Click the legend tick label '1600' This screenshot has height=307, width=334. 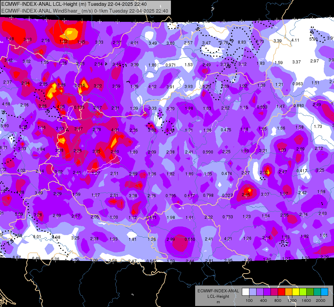click(x=306, y=301)
